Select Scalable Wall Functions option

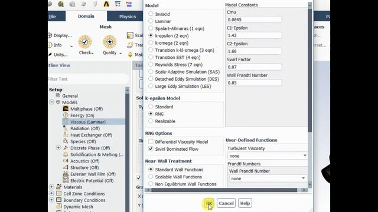[x=151, y=177]
